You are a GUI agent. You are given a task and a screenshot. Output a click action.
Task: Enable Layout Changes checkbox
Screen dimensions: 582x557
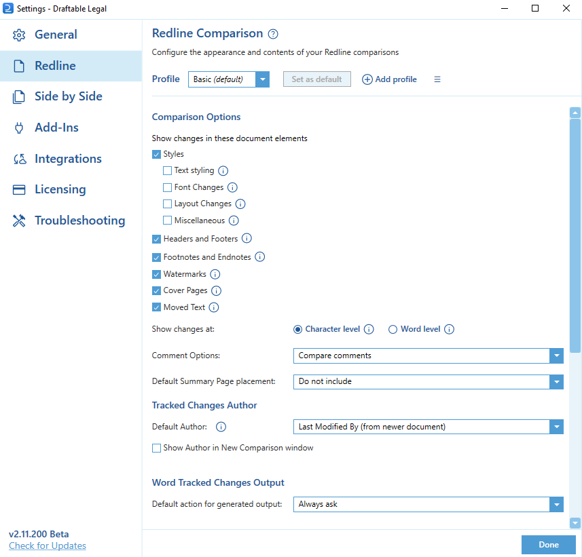tap(167, 204)
